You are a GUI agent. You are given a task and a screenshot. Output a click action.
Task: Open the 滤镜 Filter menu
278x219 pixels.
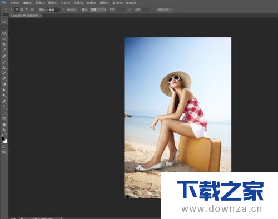[91, 3]
